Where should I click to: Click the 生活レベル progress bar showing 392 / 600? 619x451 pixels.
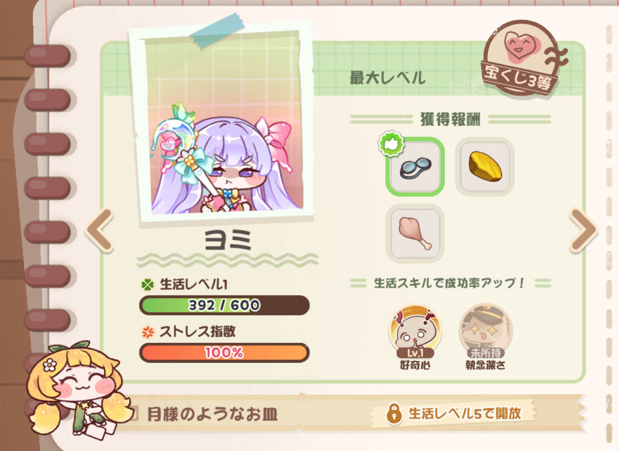point(224,305)
